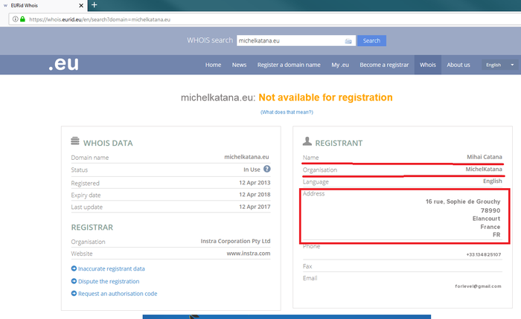521x319 pixels.
Task: Open Become a registrar page
Action: coord(384,65)
